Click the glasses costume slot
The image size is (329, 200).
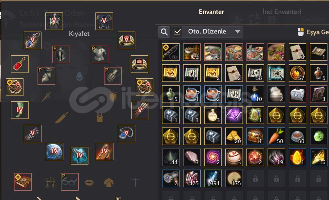pos(70,182)
